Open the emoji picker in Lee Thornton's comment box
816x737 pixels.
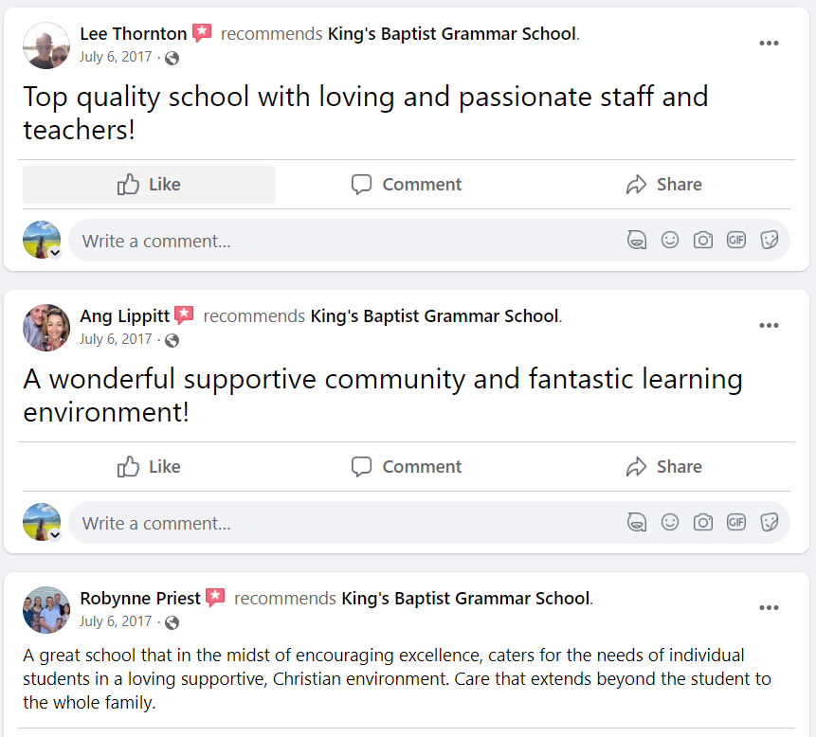670,241
